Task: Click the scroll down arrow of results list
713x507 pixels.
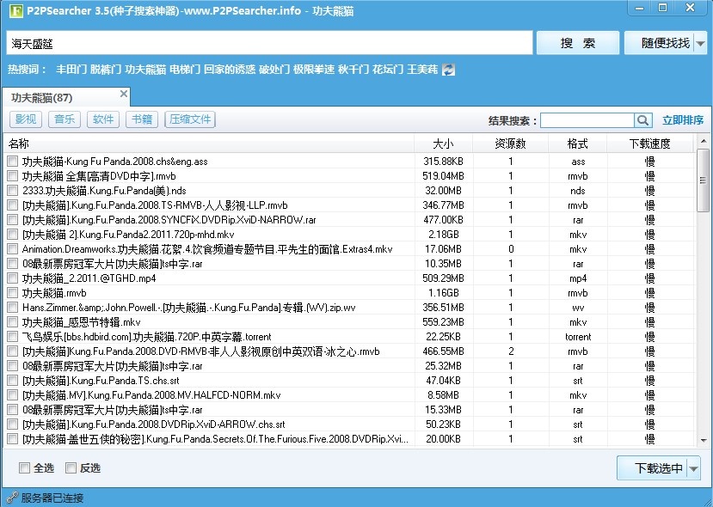Action: pyautogui.click(x=704, y=440)
